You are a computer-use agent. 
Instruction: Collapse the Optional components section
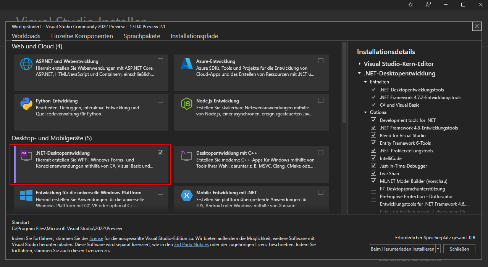[x=365, y=112]
